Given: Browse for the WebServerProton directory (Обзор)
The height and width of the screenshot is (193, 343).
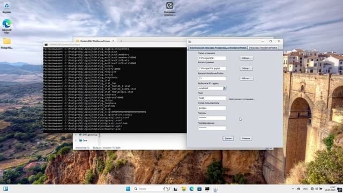Looking at the screenshot, I should 247,78.
